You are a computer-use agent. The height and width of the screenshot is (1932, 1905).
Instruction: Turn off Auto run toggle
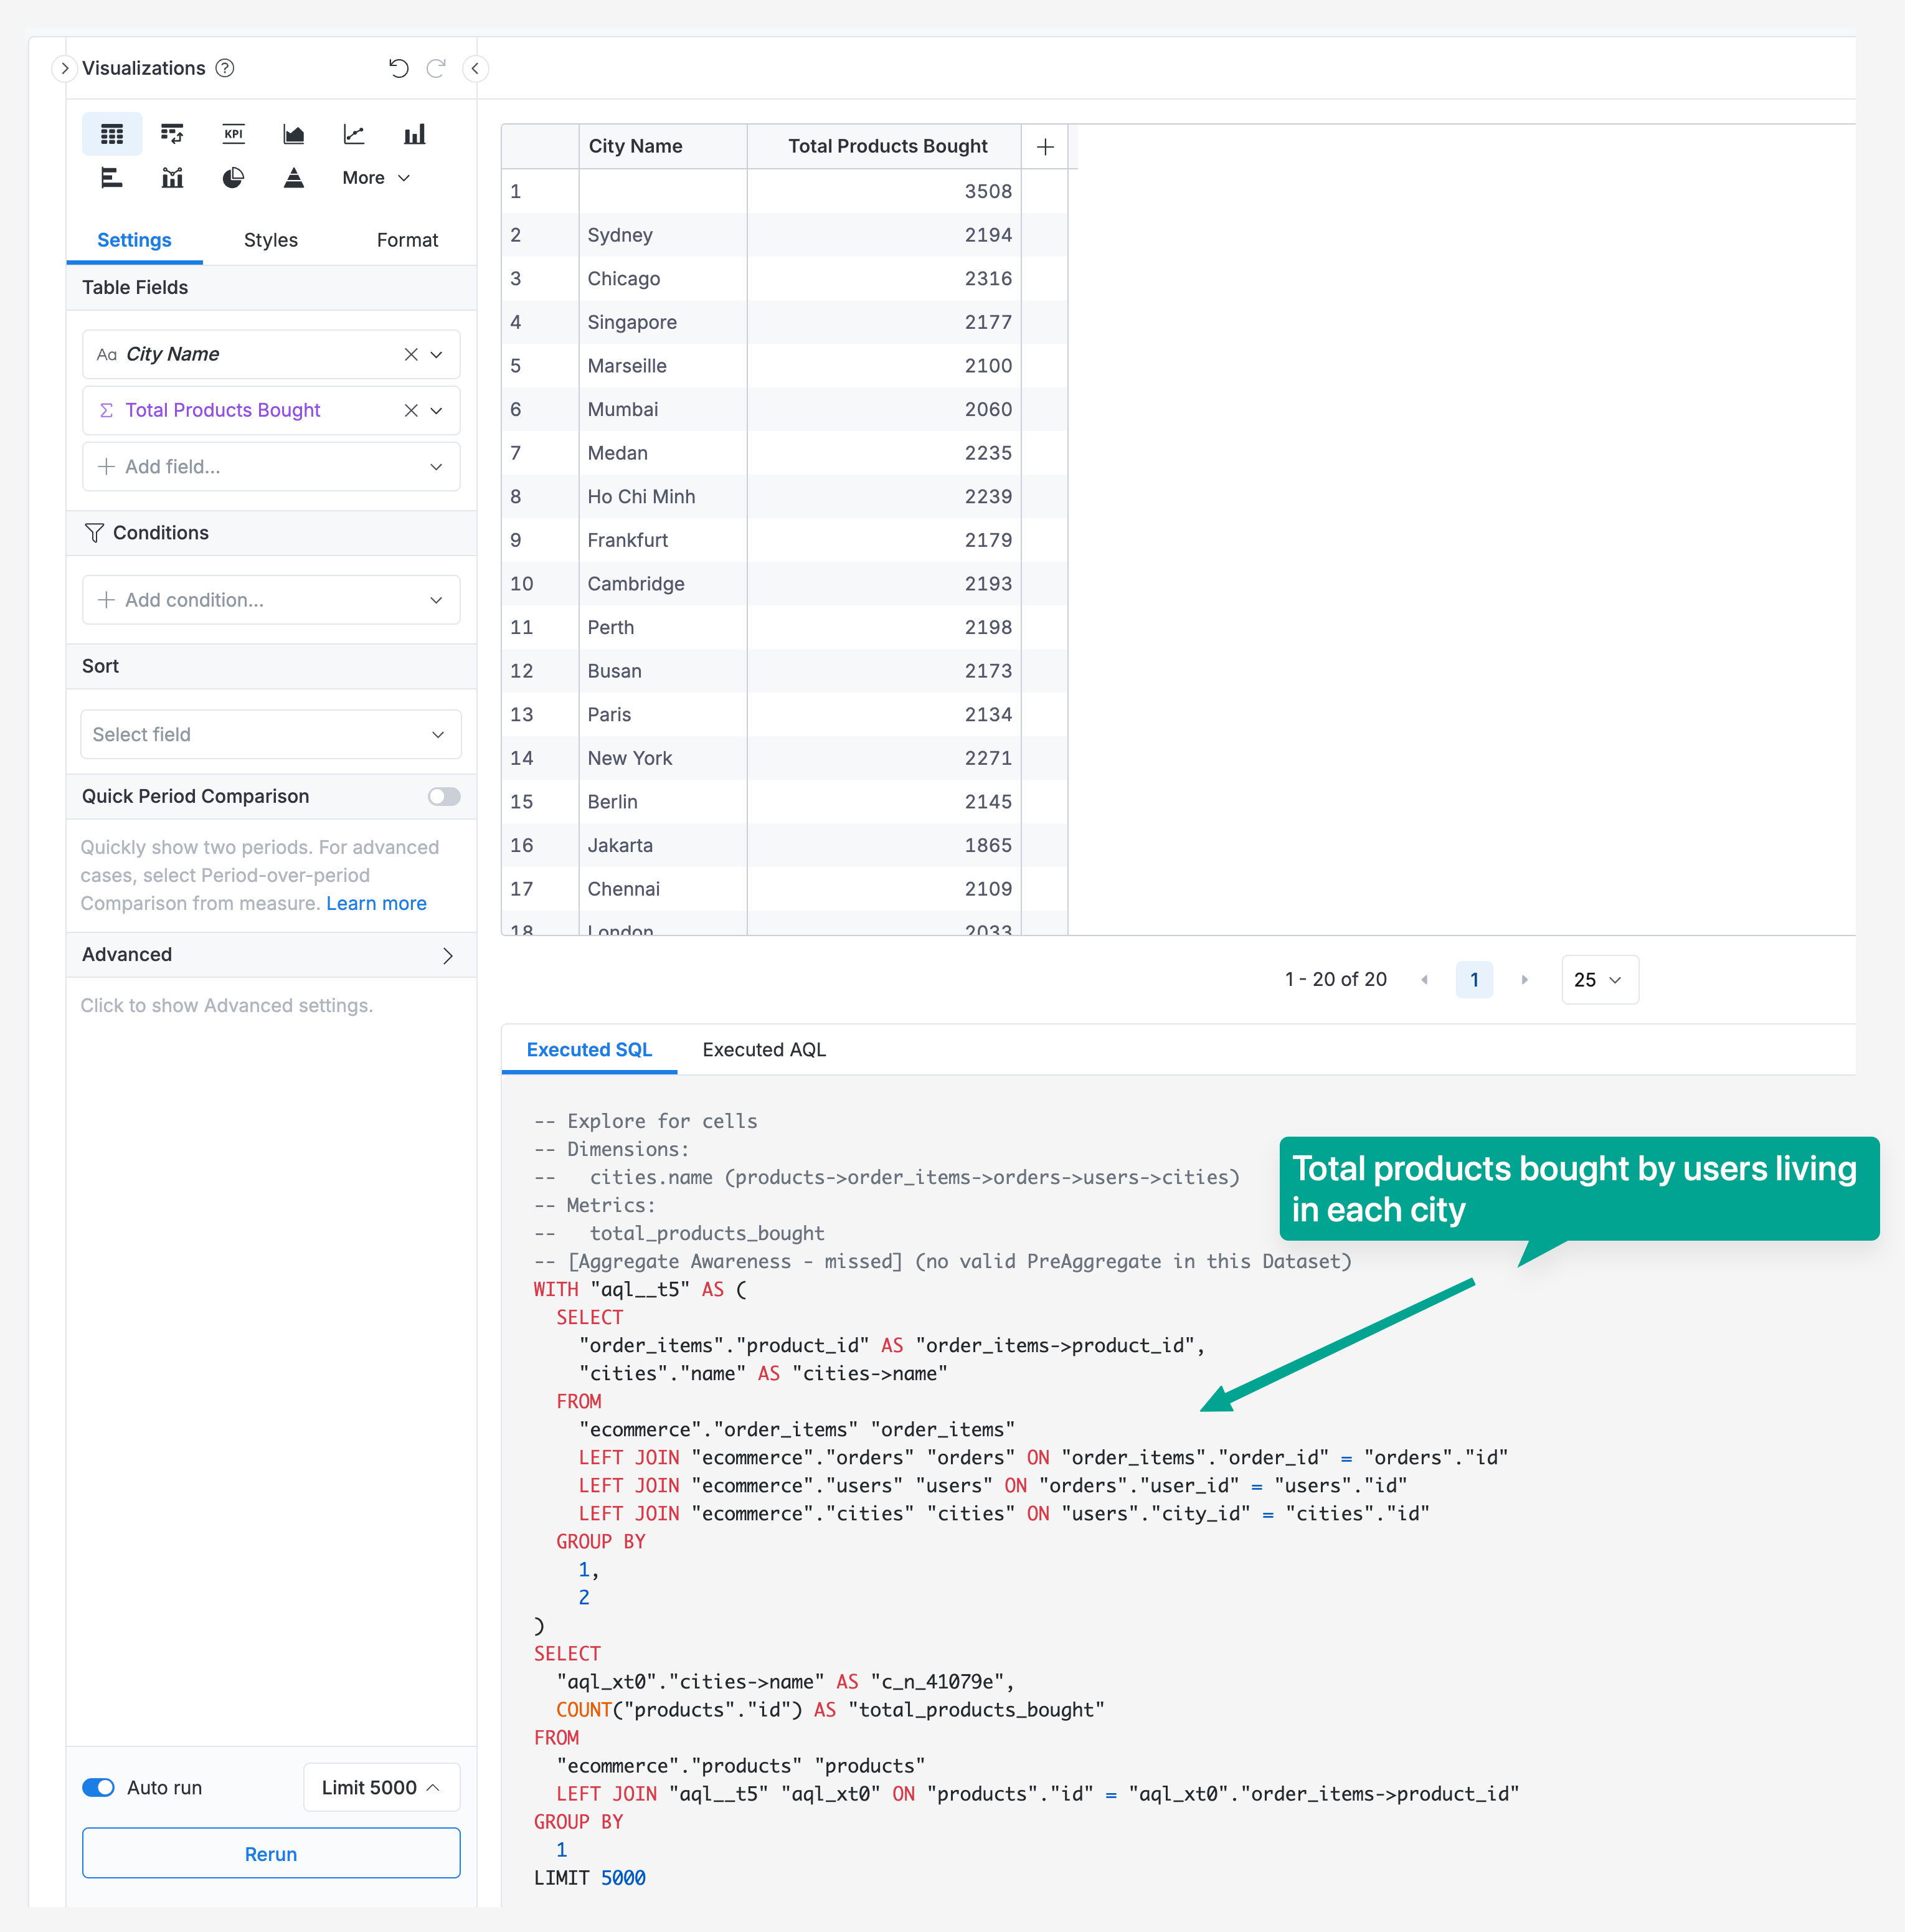(x=99, y=1787)
